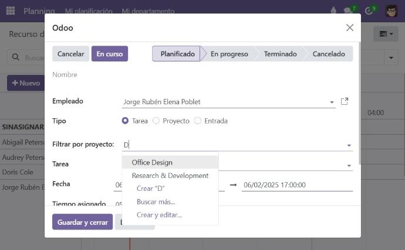Open the user avatar menu
Viewport: 405px width, 250px height.
click(392, 11)
